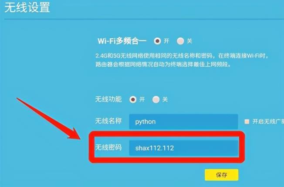Click the 无线设置 page heading
284x187 pixels.
[x=27, y=7]
